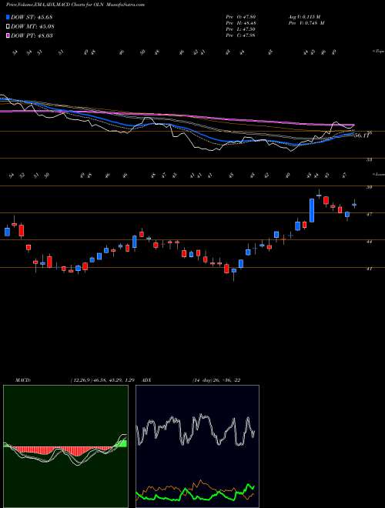Click the ADX values '(14 day) 26, +36, 22'

pyautogui.click(x=216, y=380)
